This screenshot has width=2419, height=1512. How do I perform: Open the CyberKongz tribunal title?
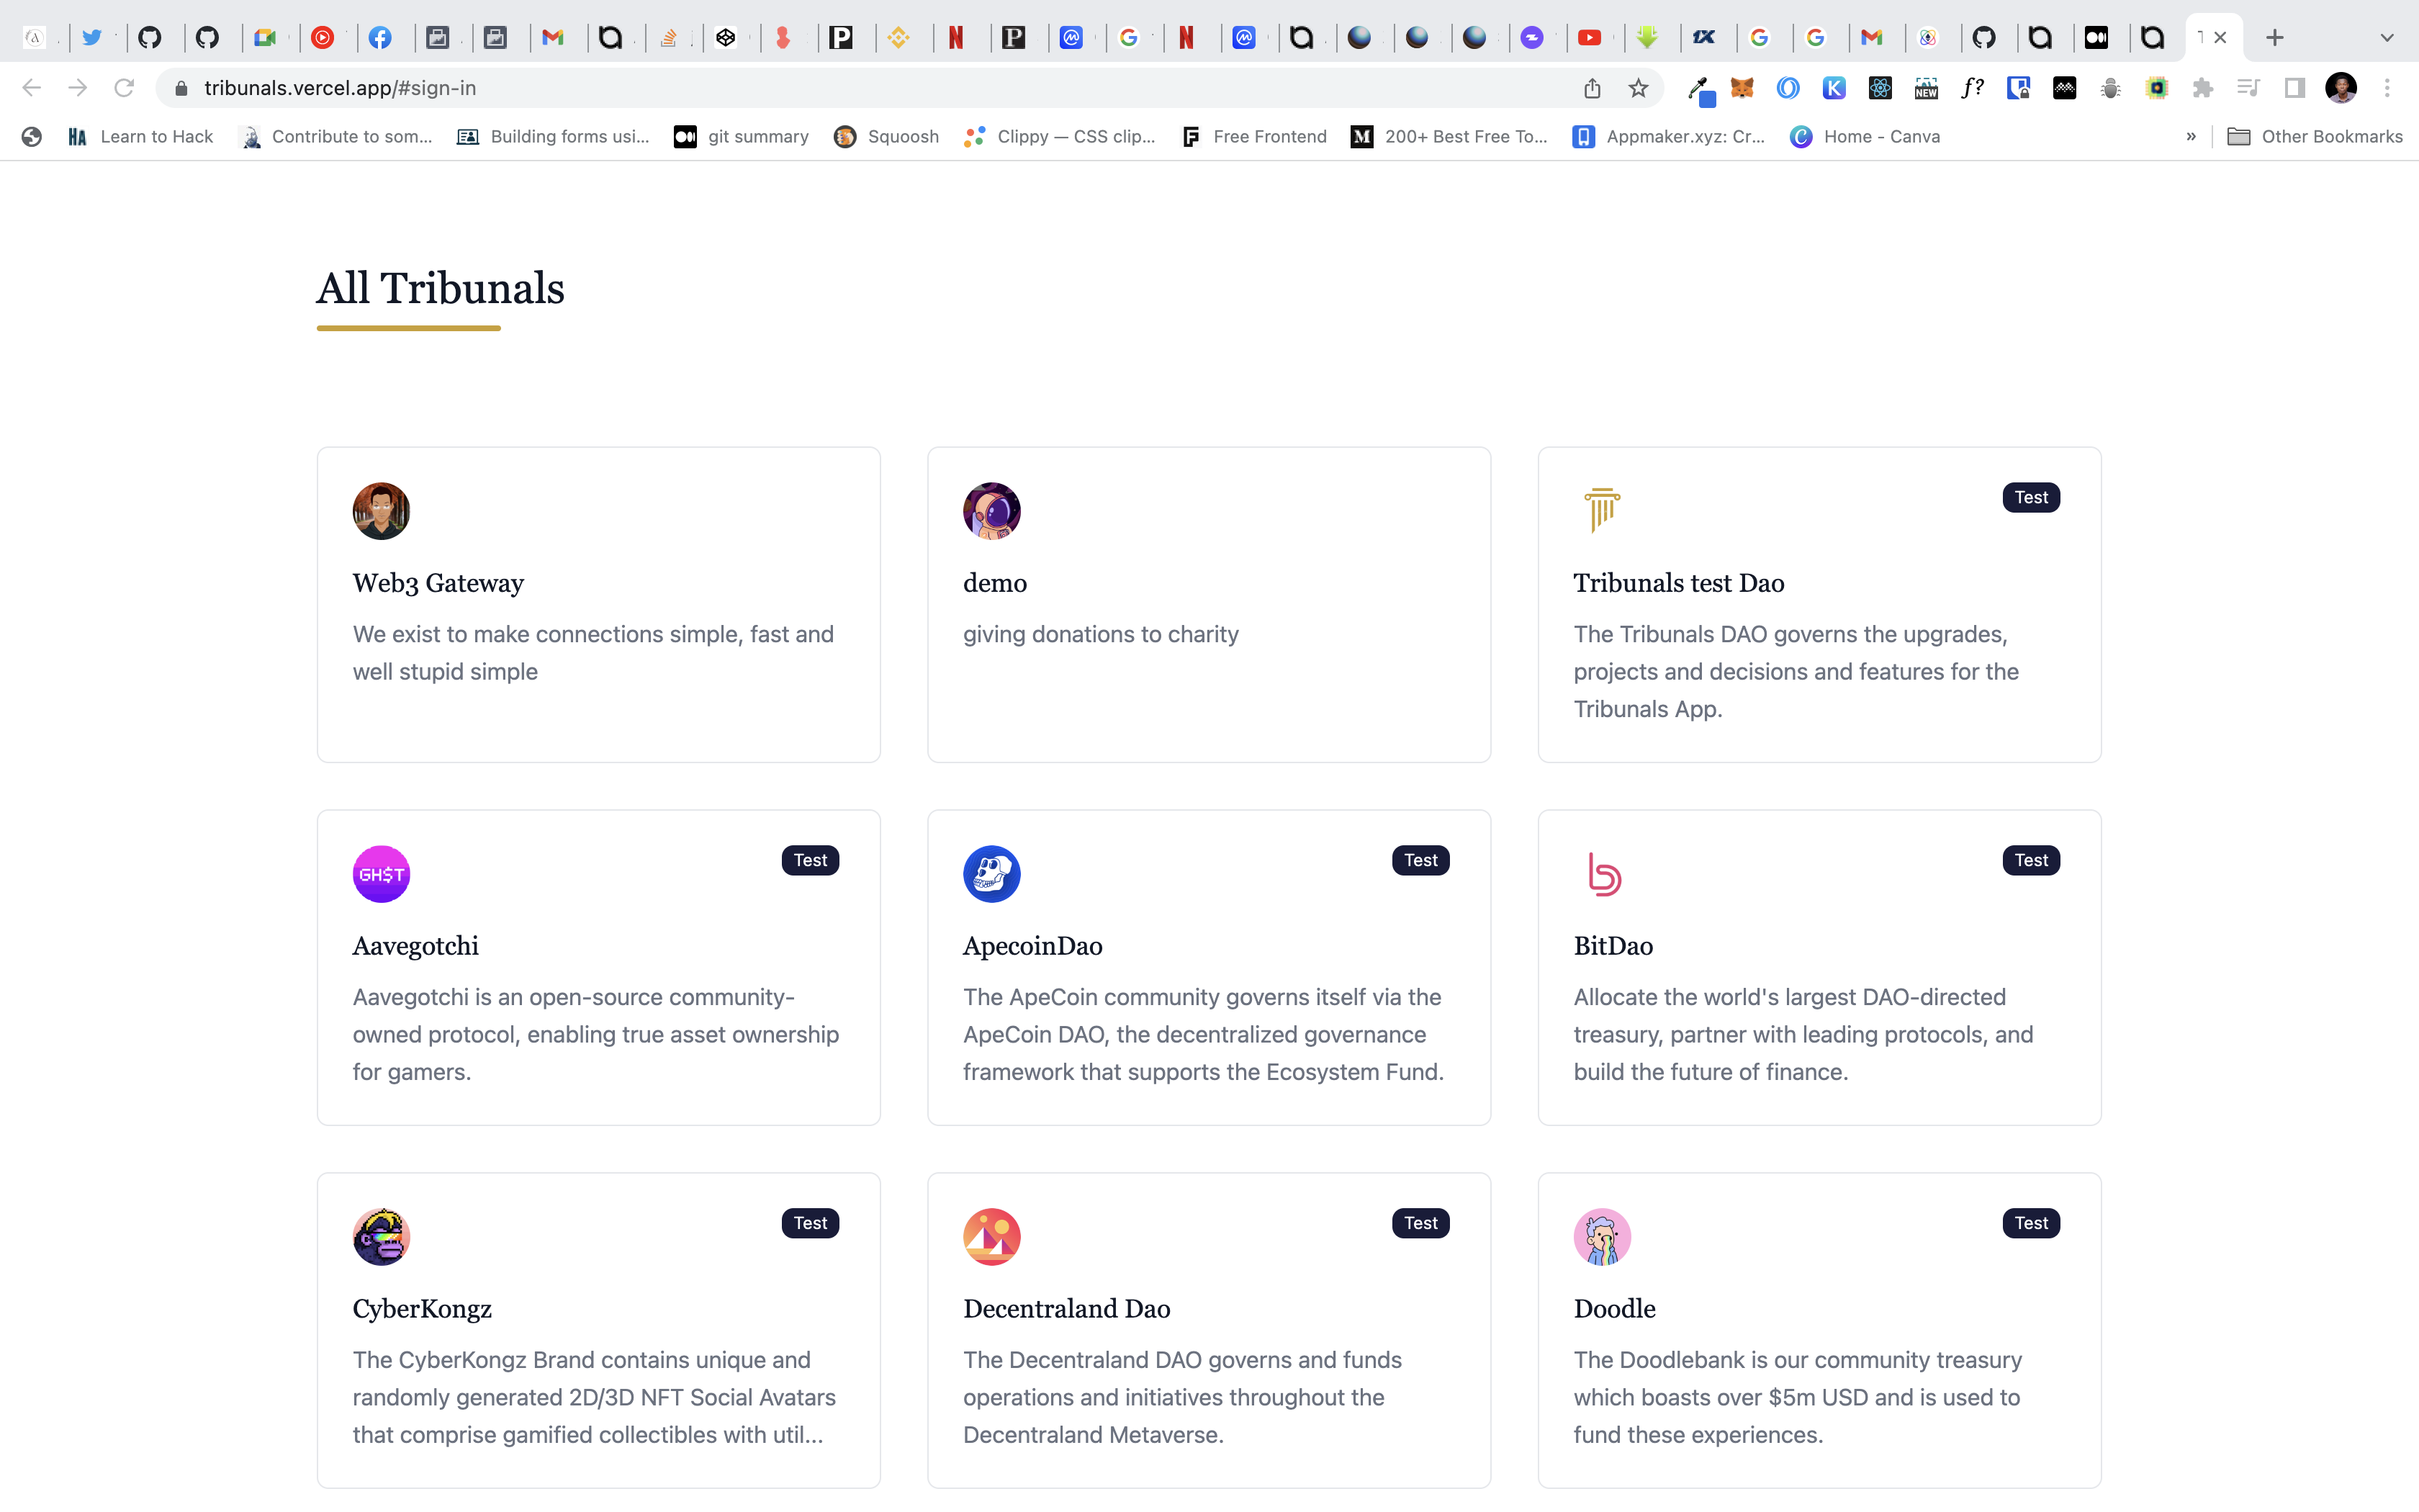(422, 1309)
